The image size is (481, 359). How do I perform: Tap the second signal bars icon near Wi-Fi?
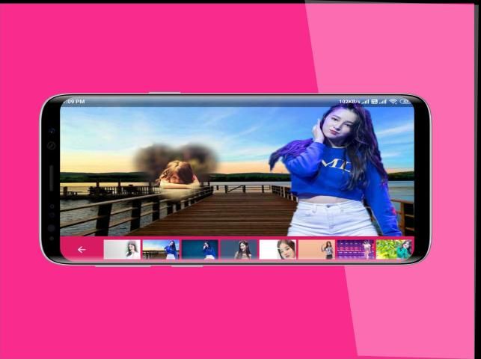(x=382, y=101)
